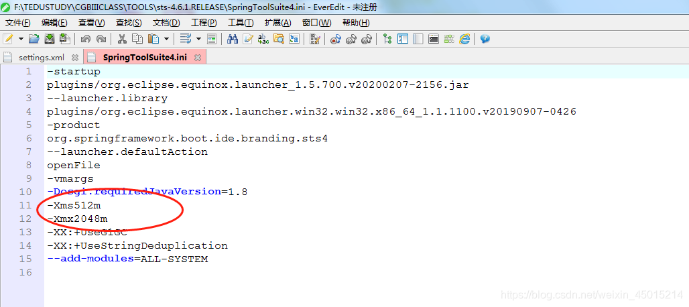Image resolution: width=689 pixels, height=307 pixels.
Task: Click the -Xmx2048m line
Action: pos(77,219)
